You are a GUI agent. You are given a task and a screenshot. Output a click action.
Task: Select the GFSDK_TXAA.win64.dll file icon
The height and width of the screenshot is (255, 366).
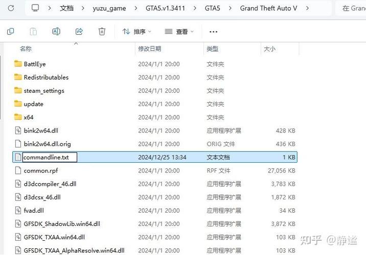tap(18, 237)
